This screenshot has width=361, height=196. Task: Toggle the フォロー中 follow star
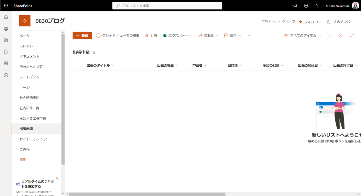(300, 22)
